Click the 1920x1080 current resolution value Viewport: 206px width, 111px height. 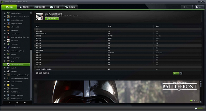click(111, 53)
